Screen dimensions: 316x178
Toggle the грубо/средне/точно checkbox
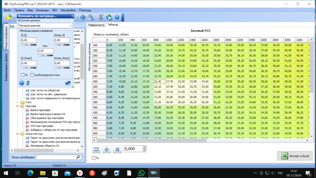(x=32, y=75)
